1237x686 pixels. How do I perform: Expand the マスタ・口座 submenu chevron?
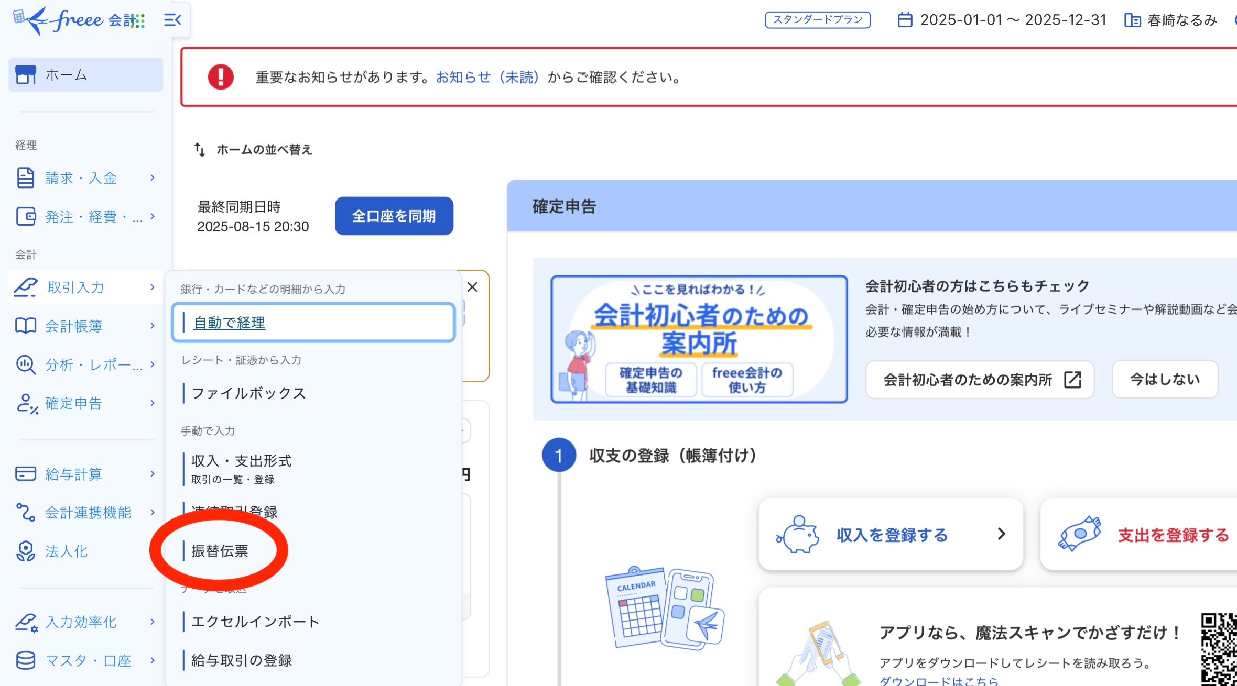tap(153, 660)
